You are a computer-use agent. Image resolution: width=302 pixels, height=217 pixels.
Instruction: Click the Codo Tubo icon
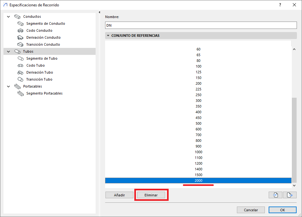[21, 66]
